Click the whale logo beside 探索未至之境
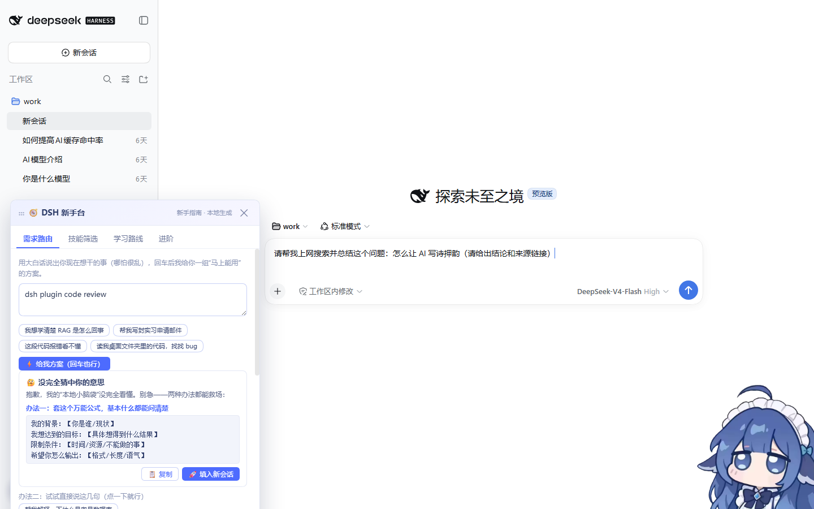Image resolution: width=814 pixels, height=509 pixels. (x=420, y=196)
